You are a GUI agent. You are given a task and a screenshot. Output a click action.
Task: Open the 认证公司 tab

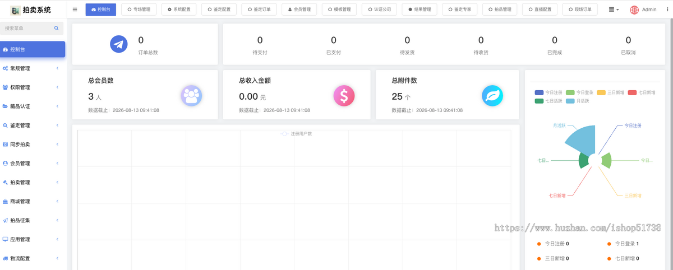tap(380, 10)
